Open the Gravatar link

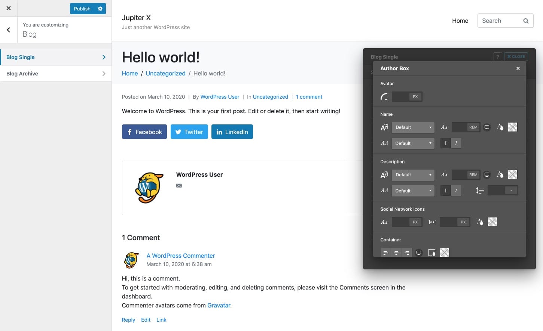[219, 306]
